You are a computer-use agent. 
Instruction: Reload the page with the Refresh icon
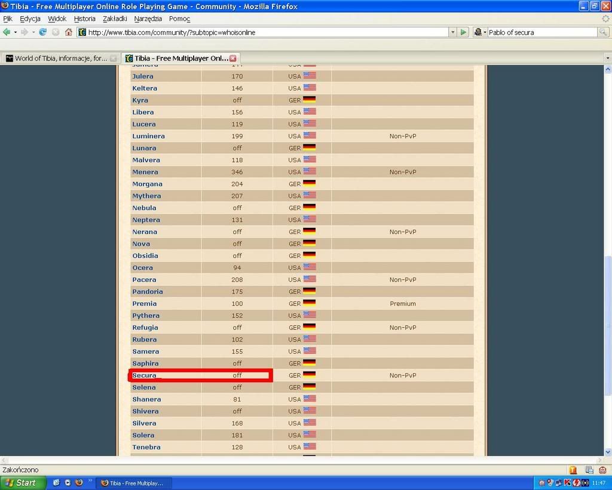click(x=42, y=32)
